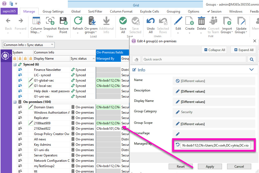This screenshot has width=259, height=173.
Task: Switch to the Group Settings tab
Action: tap(53, 11)
